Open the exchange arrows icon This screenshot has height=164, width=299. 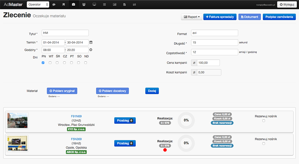tap(135, 4)
